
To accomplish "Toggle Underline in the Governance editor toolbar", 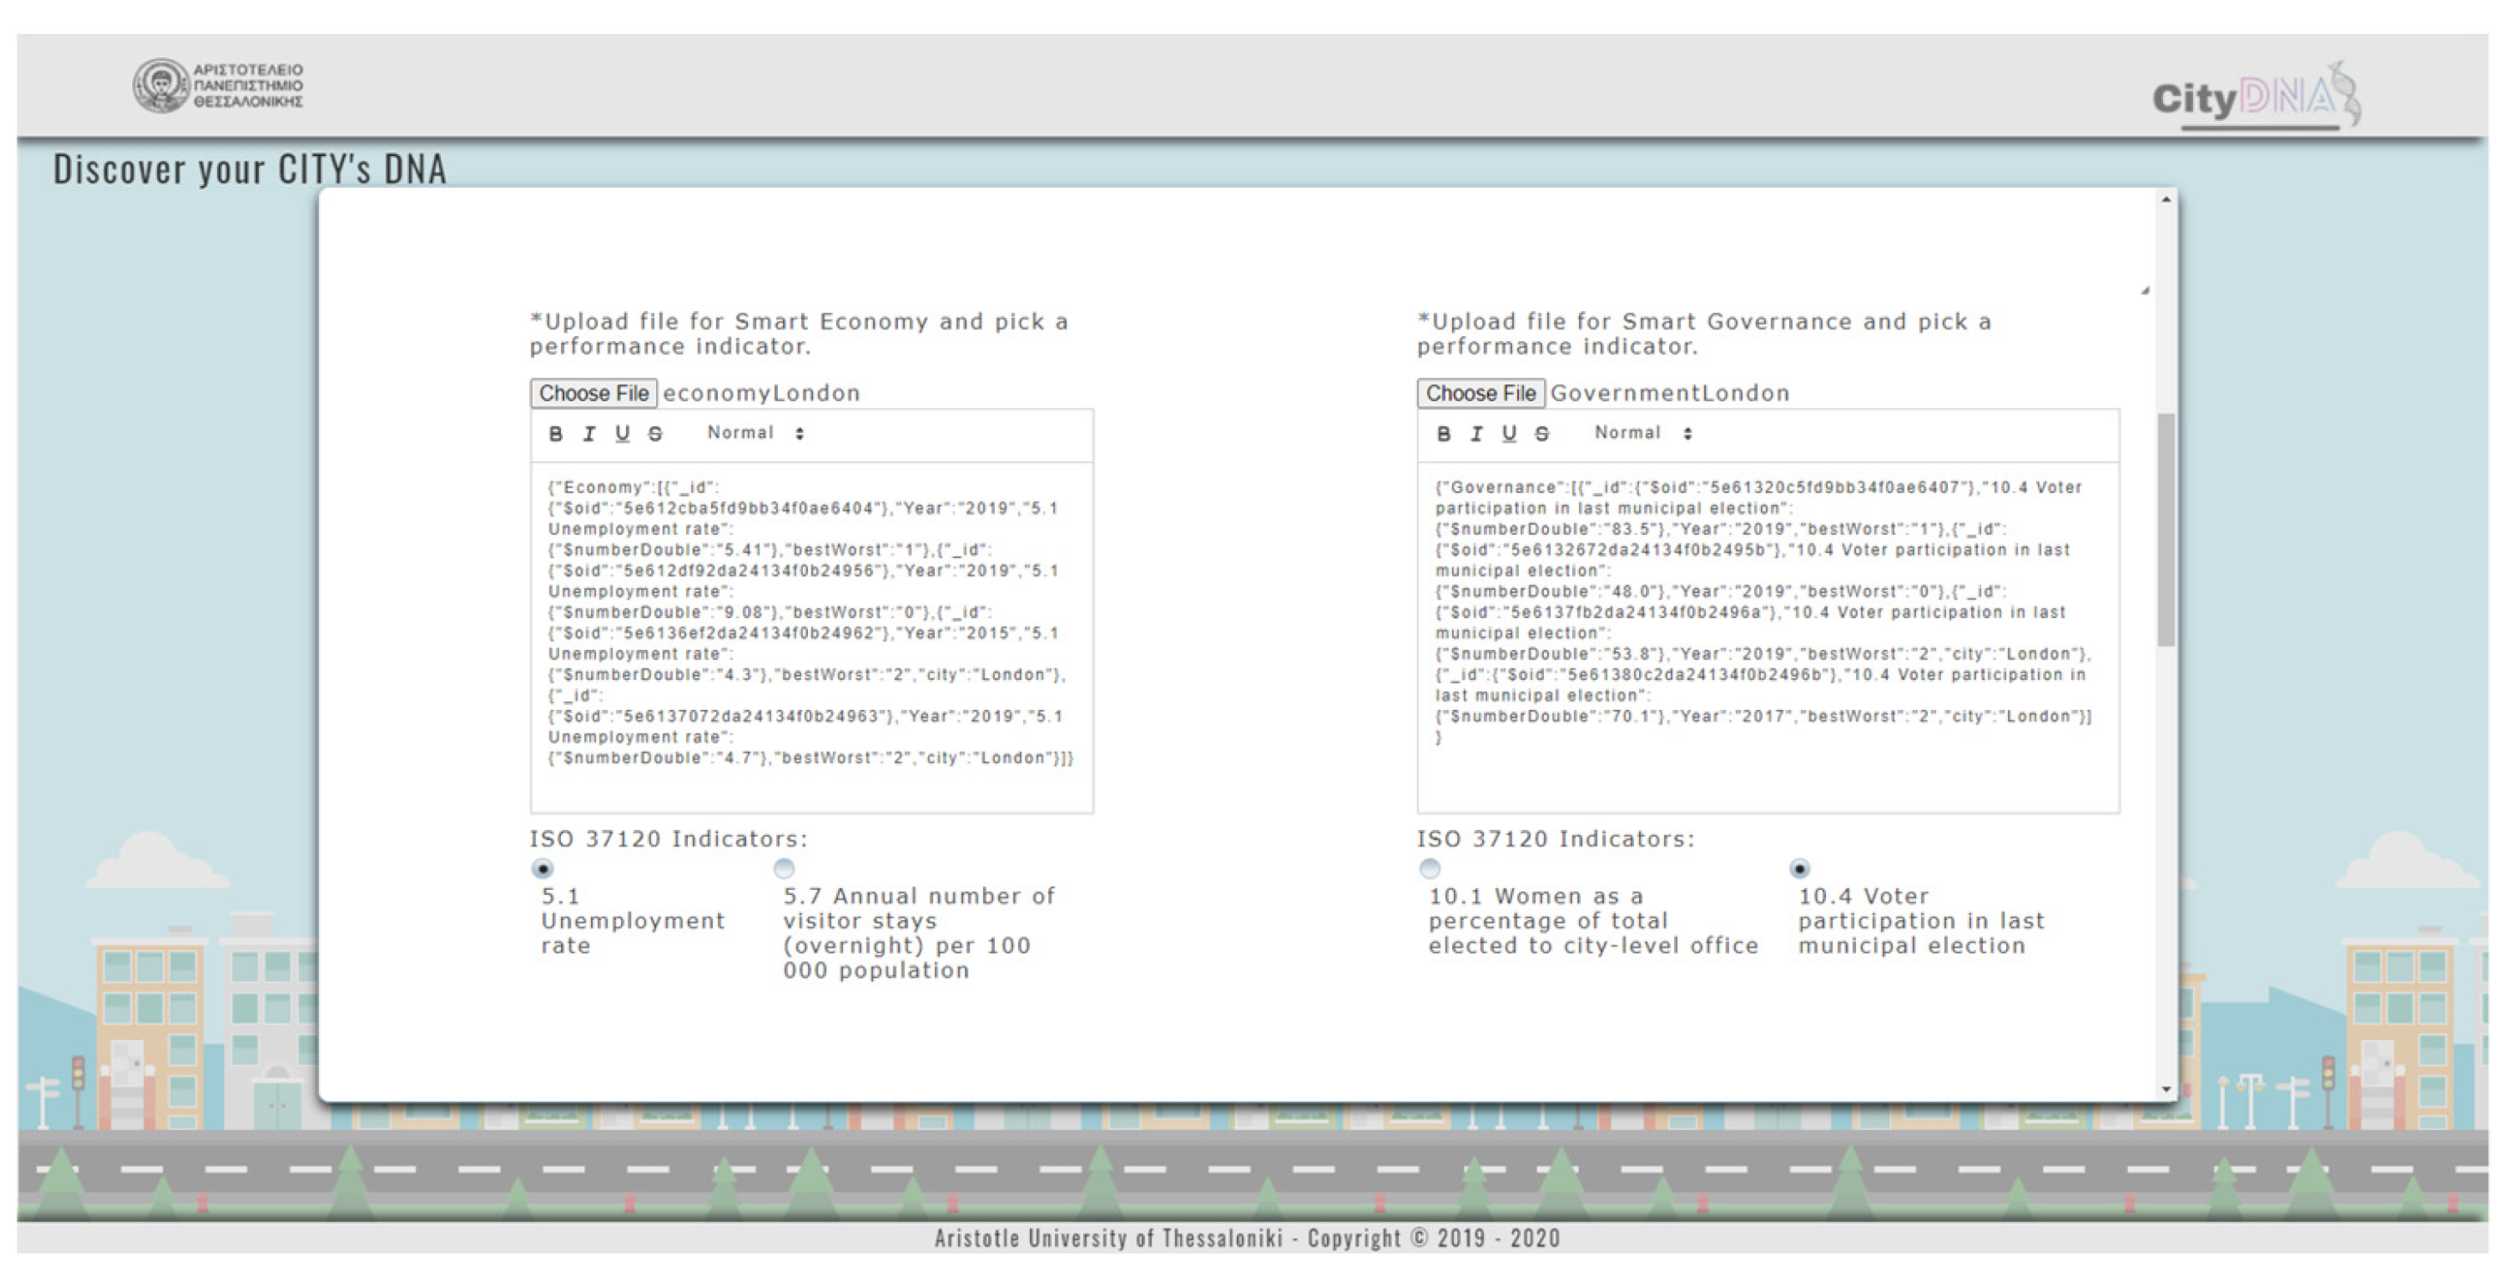I will point(1509,434).
